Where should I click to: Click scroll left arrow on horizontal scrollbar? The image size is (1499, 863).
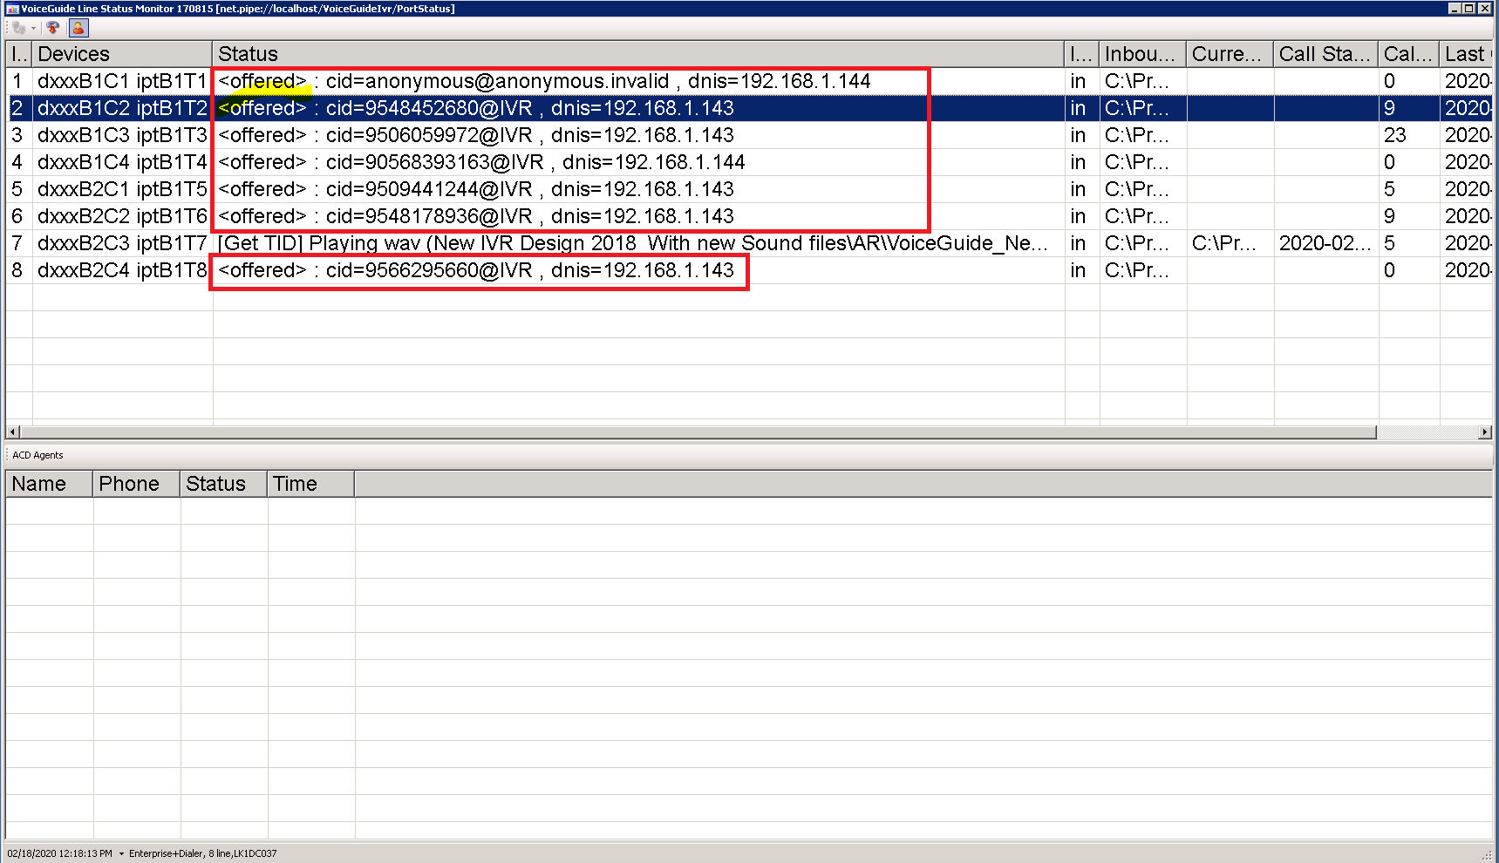(x=12, y=432)
